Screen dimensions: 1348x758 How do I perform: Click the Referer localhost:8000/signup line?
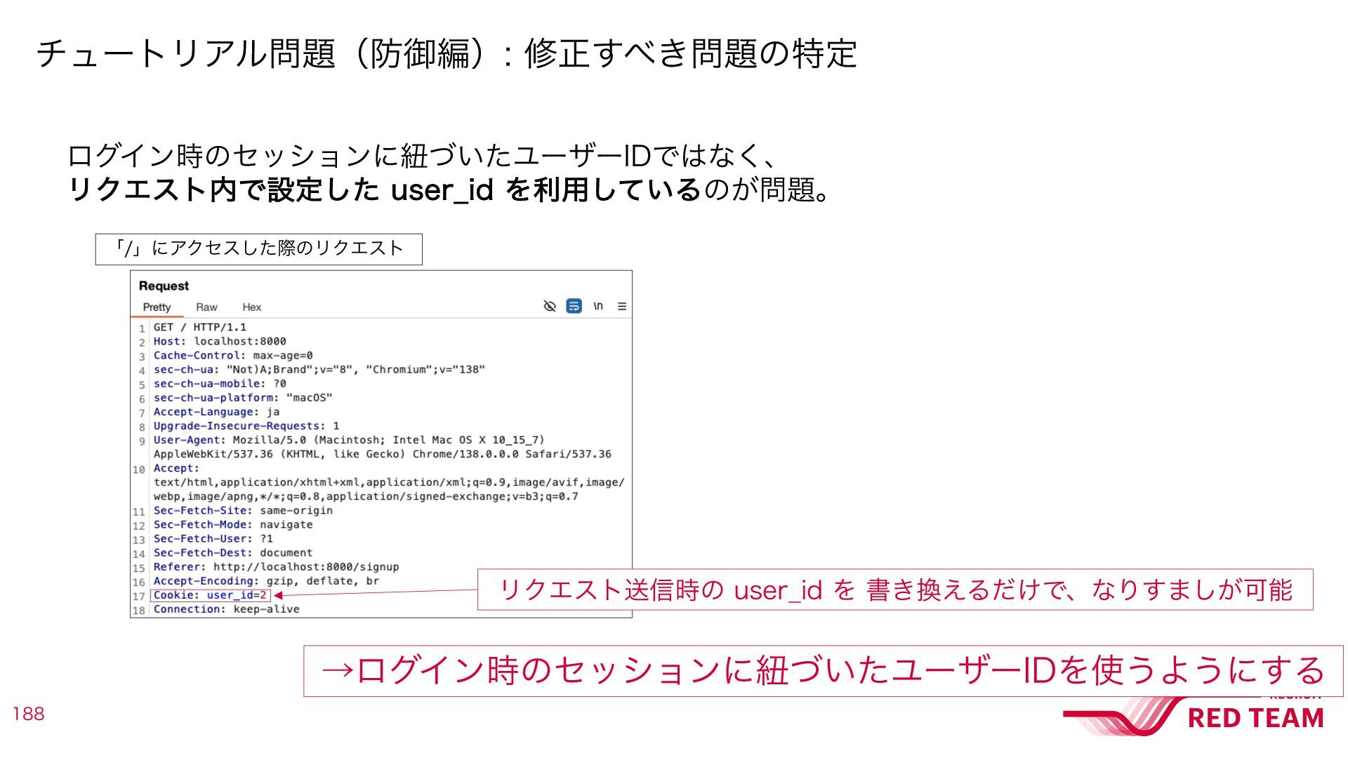pos(277,566)
